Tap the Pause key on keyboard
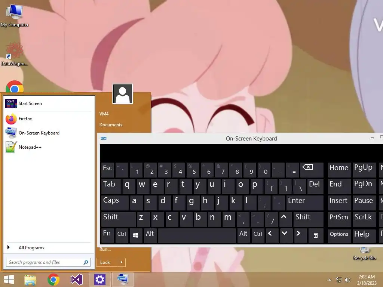This screenshot has width=383, height=287. coord(364,203)
